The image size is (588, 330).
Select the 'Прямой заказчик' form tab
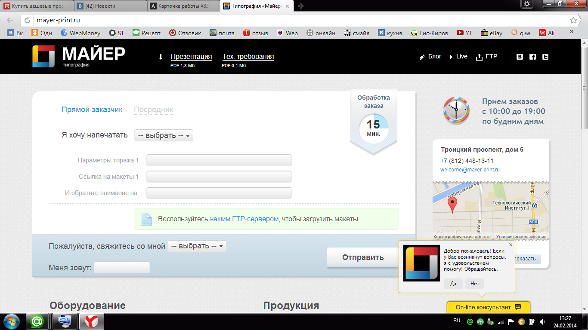[x=92, y=110]
